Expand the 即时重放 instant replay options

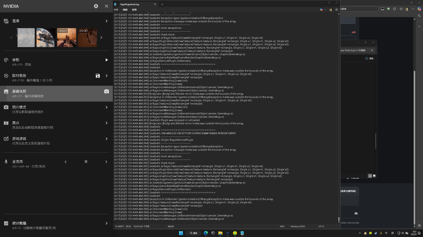[106, 76]
